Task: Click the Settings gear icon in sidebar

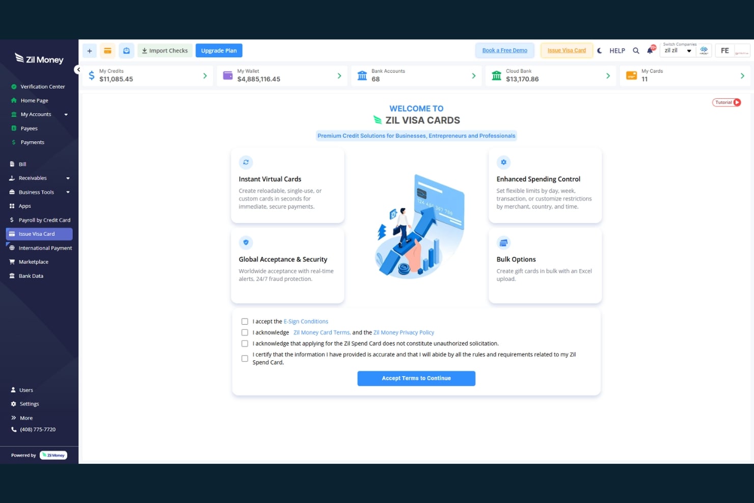Action: [14, 404]
